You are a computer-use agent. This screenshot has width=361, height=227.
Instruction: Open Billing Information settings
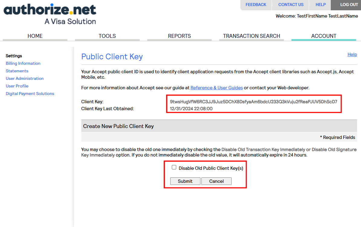point(23,63)
